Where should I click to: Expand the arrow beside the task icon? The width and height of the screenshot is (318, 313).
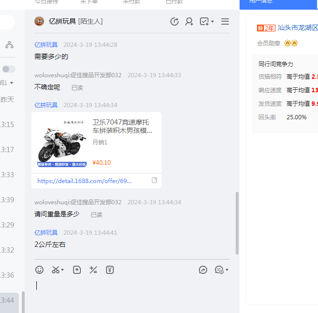[x=212, y=21]
